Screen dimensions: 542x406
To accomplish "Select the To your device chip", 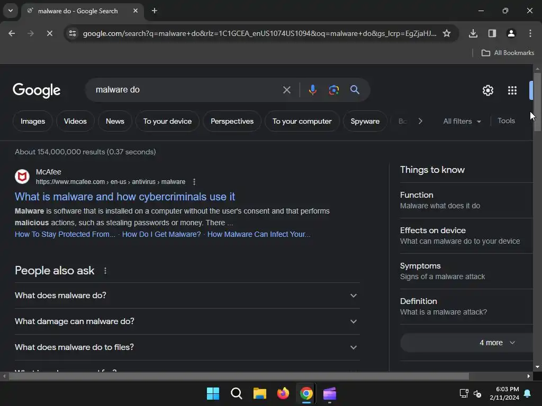I will [x=167, y=121].
